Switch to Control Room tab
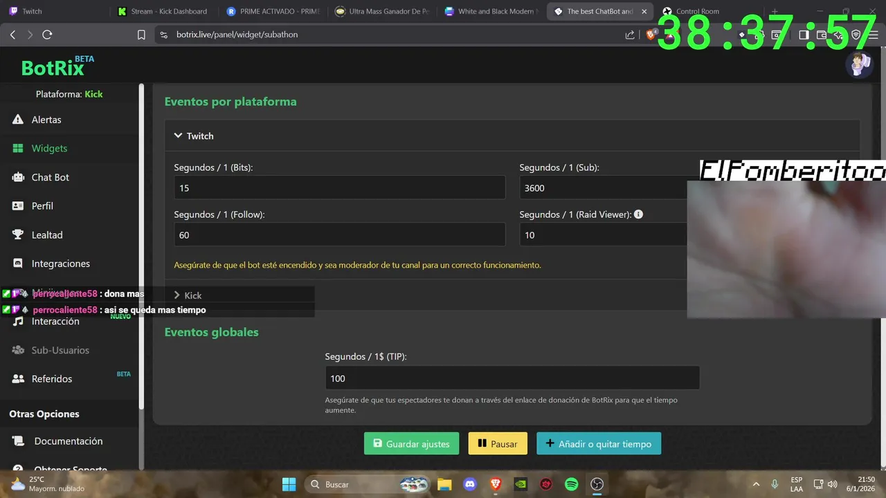 coord(706,11)
